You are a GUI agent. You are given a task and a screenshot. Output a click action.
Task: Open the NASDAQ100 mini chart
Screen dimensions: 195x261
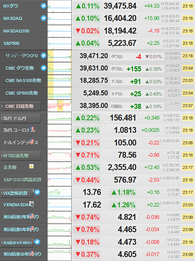coord(60,31)
